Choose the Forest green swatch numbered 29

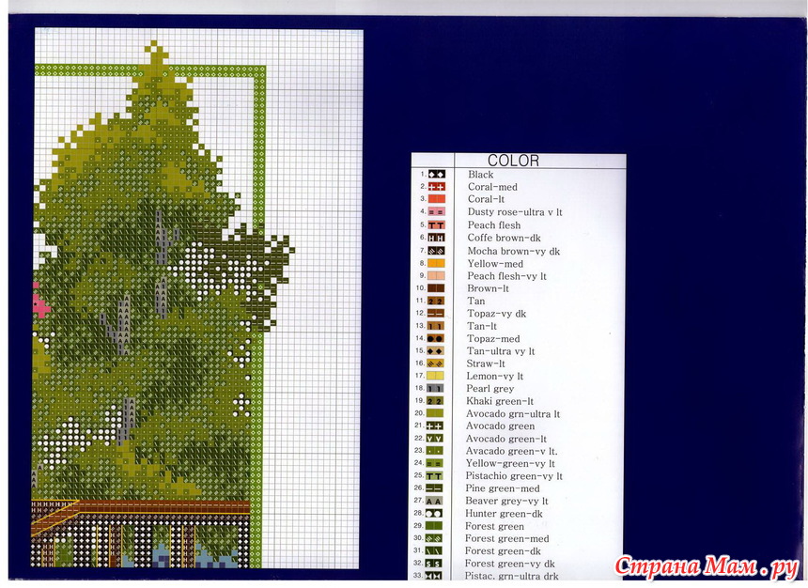point(434,526)
